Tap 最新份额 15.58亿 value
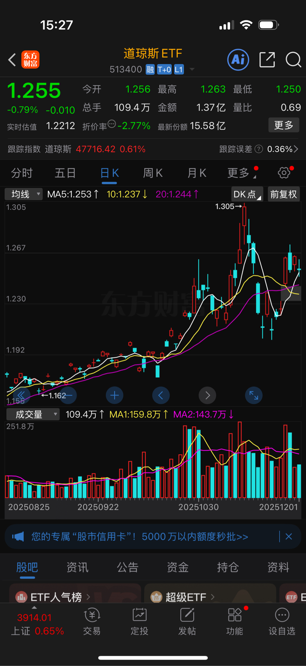The width and height of the screenshot is (306, 666). [x=208, y=126]
